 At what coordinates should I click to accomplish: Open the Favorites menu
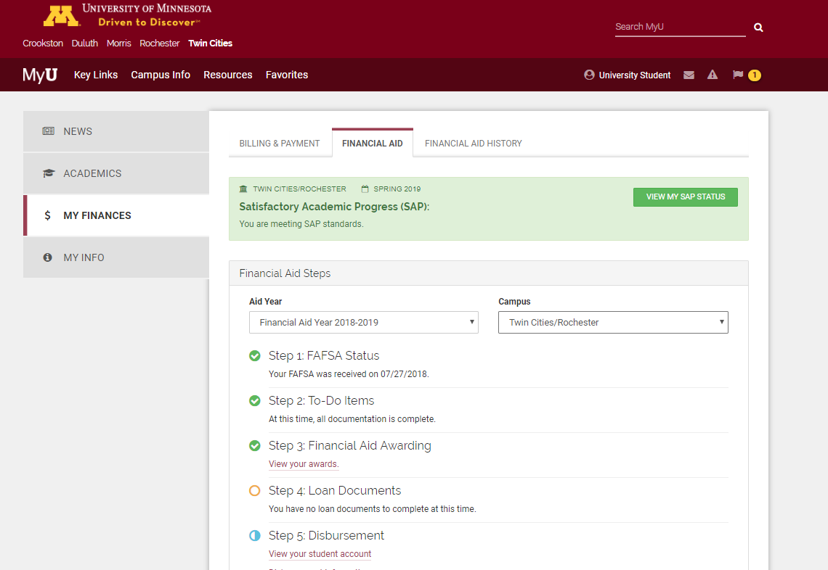287,75
